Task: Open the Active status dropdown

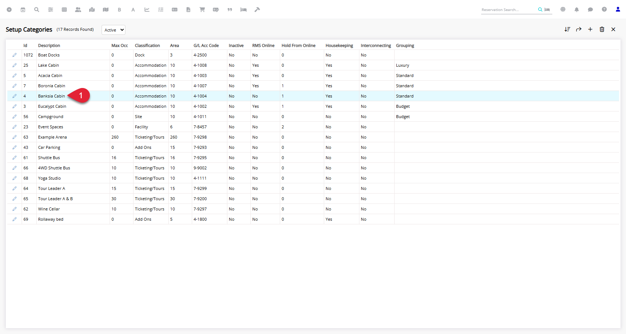Action: coord(113,30)
